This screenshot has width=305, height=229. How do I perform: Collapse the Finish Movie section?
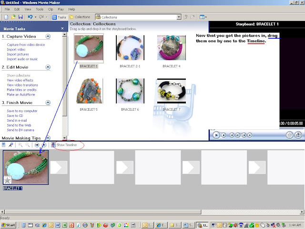tap(48, 103)
